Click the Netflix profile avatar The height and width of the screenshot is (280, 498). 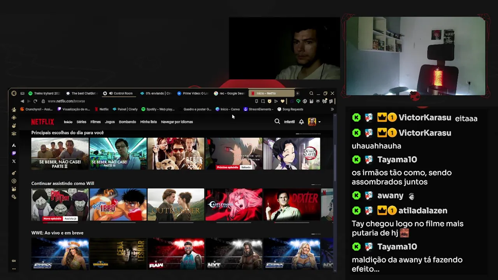click(312, 122)
